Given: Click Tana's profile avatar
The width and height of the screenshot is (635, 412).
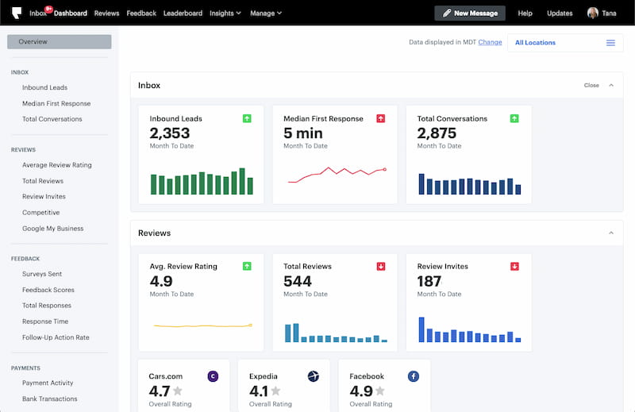Looking at the screenshot, I should (x=592, y=13).
